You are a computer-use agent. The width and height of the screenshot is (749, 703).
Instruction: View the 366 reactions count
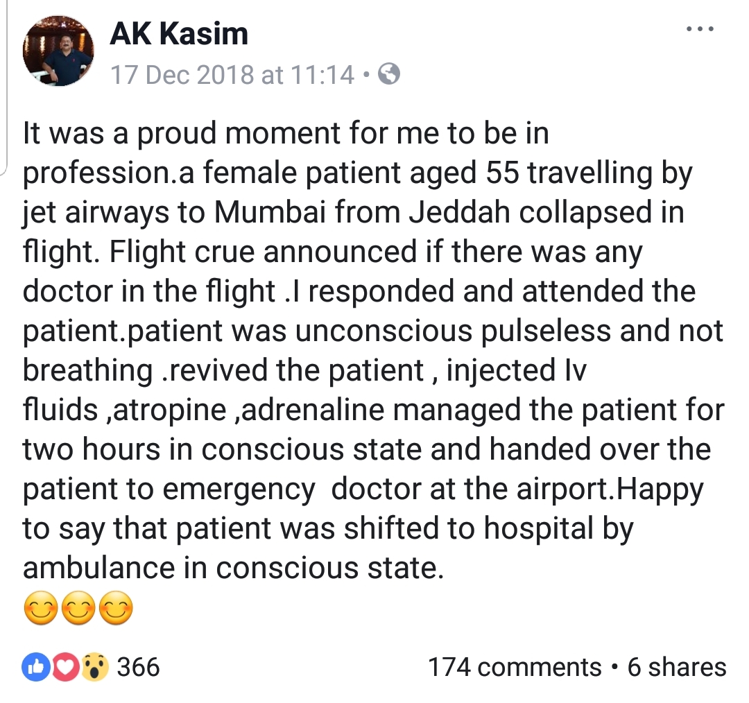point(138,667)
